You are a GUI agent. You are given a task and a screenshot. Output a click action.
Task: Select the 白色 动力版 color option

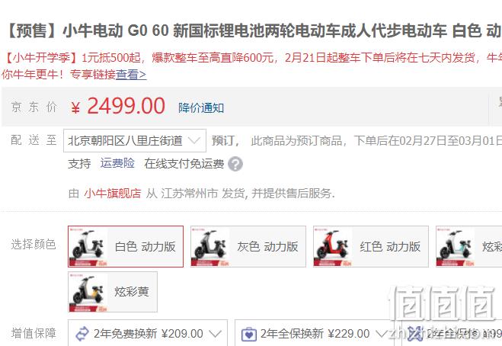click(126, 246)
